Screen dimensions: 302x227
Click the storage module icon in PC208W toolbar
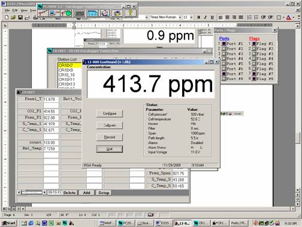(x=117, y=13)
